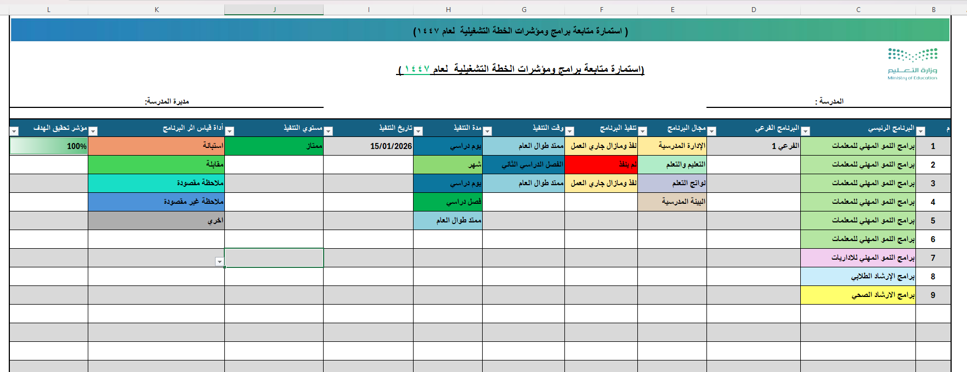Select the 100% progress bar cell
The height and width of the screenshot is (372, 967).
[49, 146]
